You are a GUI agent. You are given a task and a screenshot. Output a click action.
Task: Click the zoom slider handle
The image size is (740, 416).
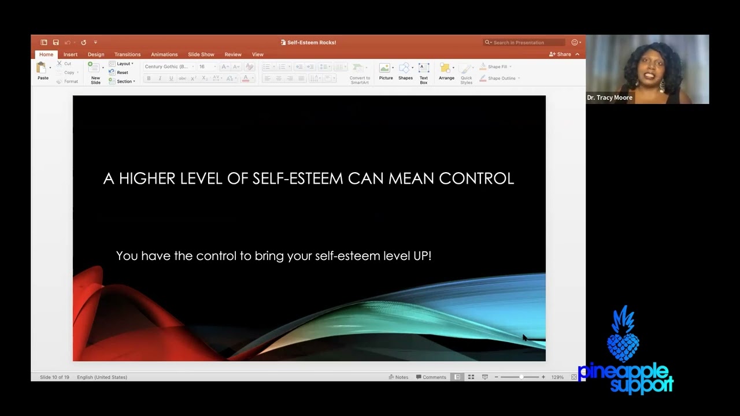(521, 377)
